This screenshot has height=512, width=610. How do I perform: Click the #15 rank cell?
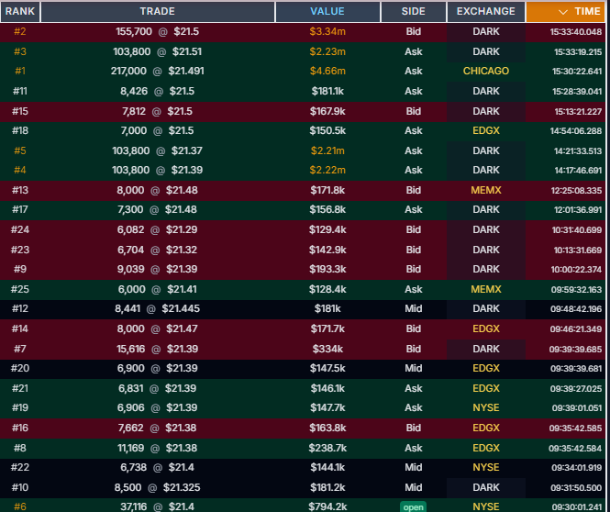point(20,111)
